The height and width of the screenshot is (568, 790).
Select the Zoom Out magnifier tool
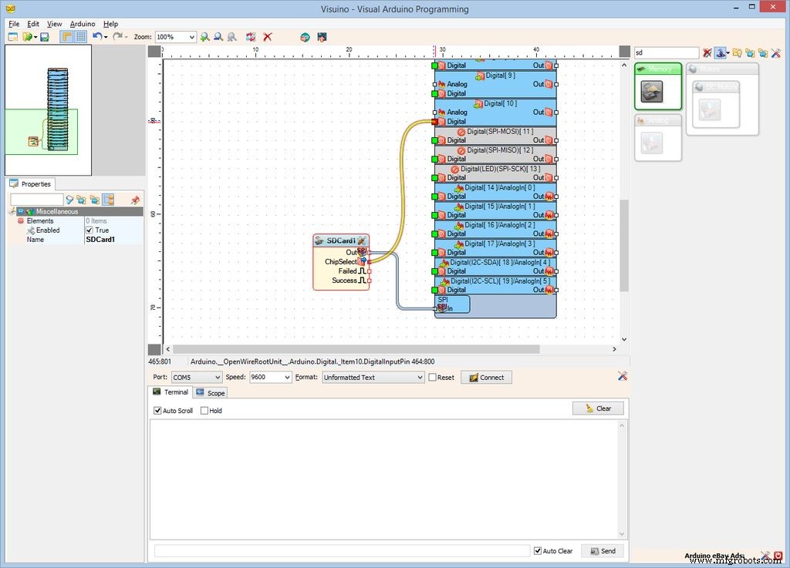pos(218,37)
